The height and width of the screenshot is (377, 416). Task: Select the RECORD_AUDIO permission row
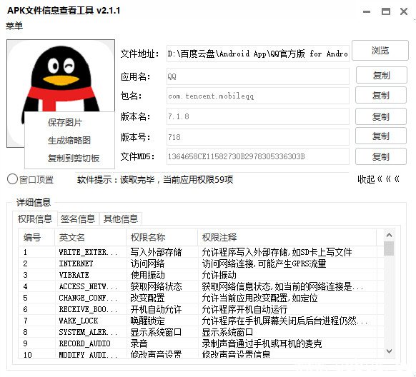tap(201, 343)
